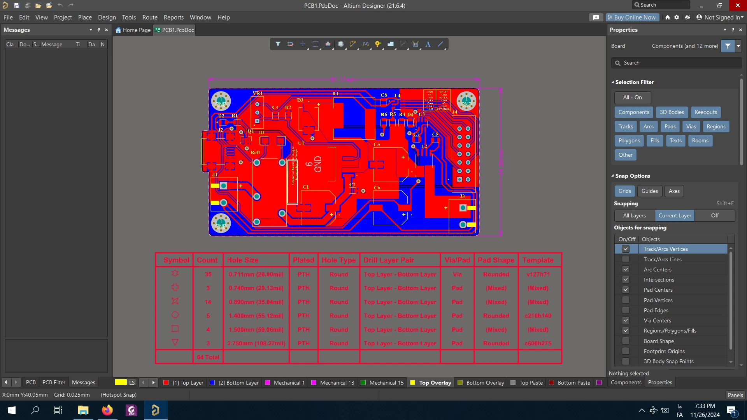Open the align objects tool
Image resolution: width=747 pixels, height=420 pixels.
[328, 44]
